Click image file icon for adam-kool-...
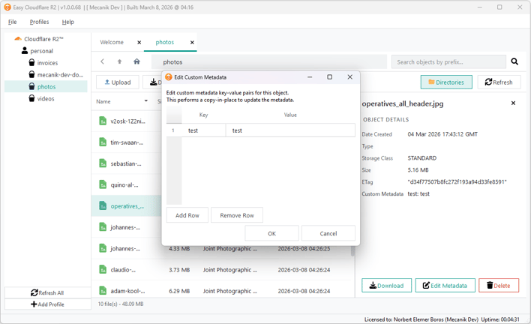The width and height of the screenshot is (531, 324). point(103,290)
